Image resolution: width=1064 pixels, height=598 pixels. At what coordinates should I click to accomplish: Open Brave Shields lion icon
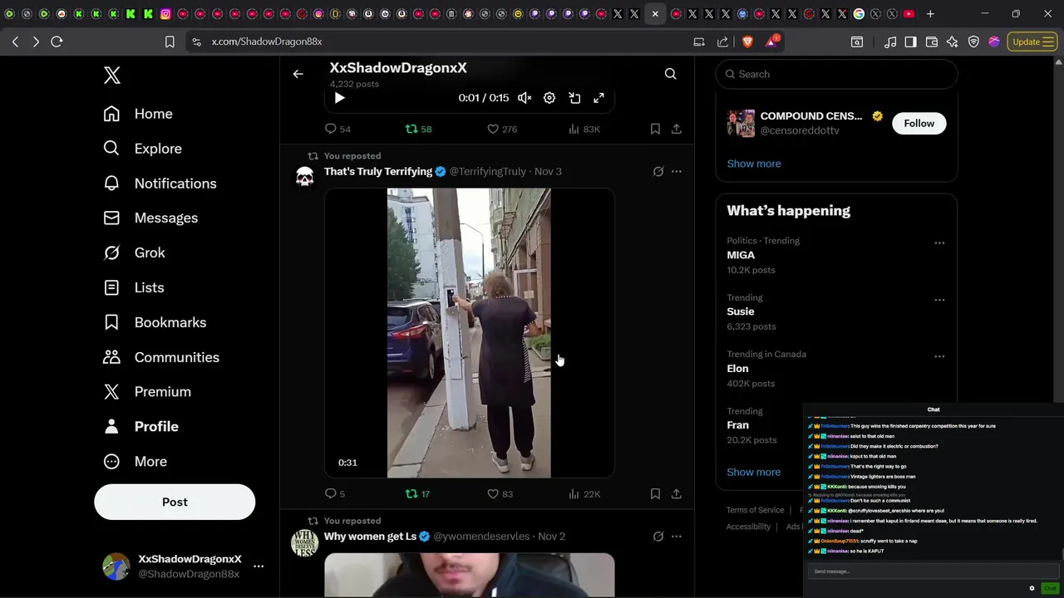click(746, 42)
